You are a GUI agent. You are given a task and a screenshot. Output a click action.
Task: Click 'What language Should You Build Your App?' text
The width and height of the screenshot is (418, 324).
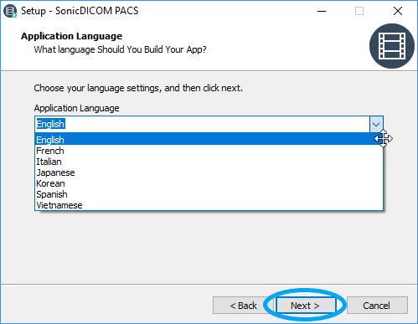[x=120, y=49]
